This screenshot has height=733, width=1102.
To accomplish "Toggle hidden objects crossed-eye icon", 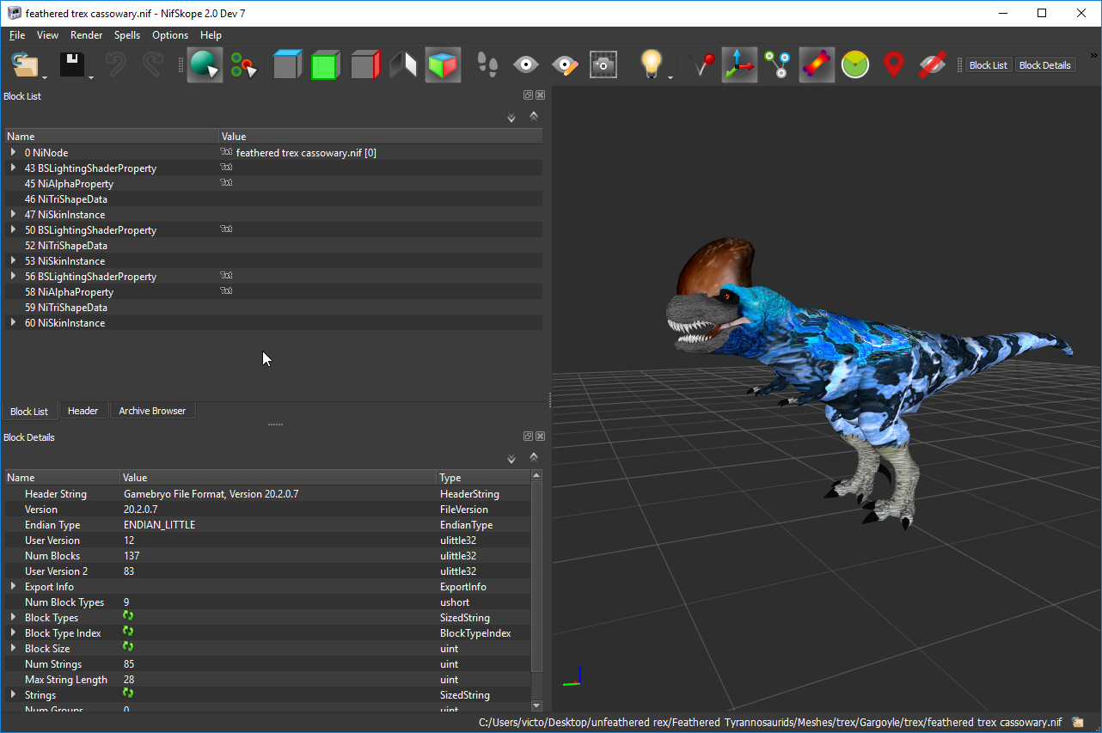I will pyautogui.click(x=932, y=65).
